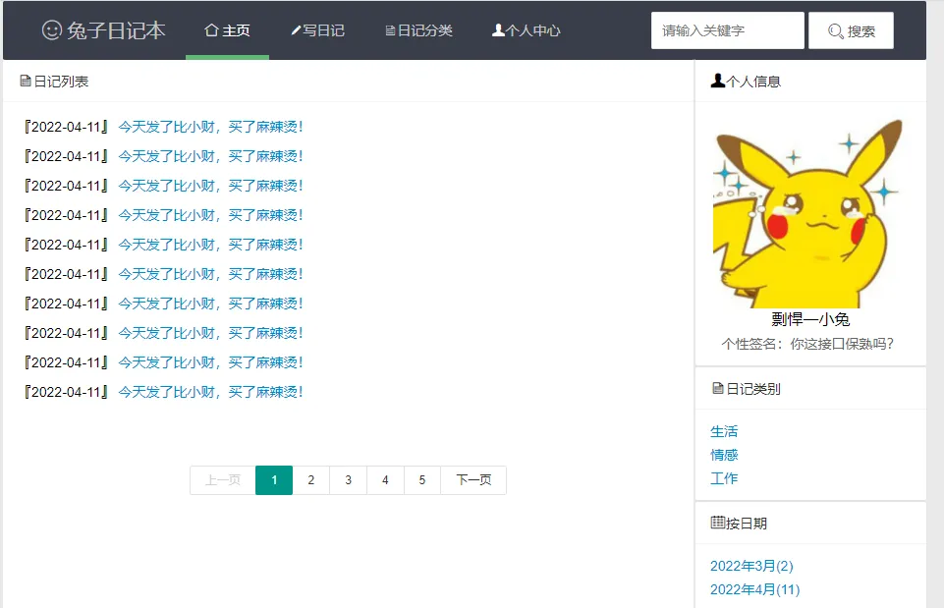Click the document icon beside 日记列表

pos(26,81)
